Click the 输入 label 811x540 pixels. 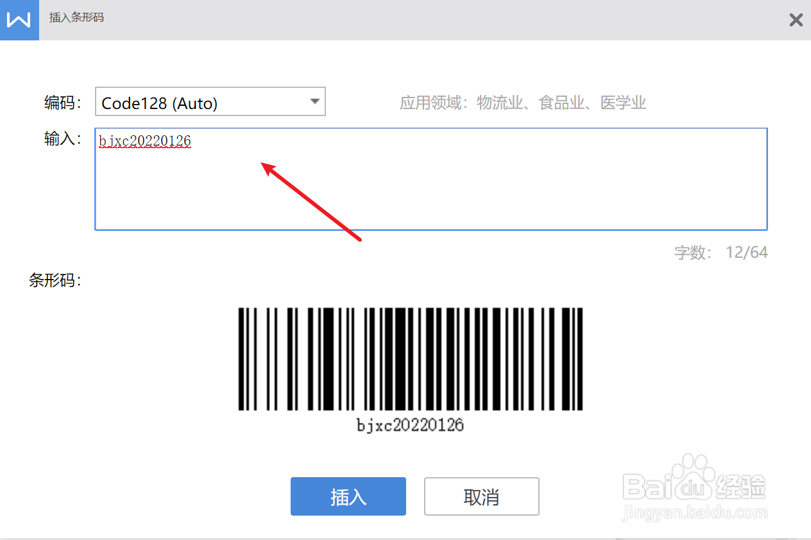click(x=63, y=139)
